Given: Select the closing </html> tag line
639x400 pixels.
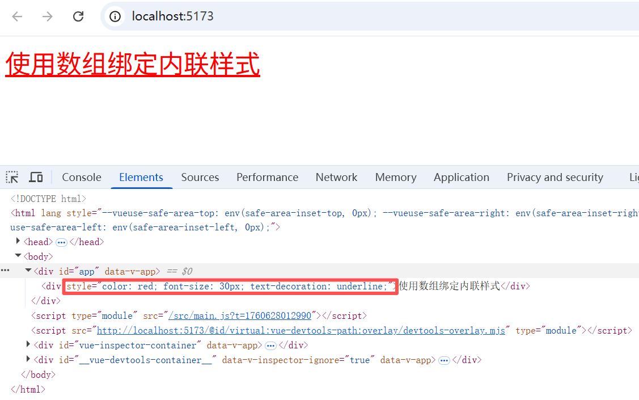Looking at the screenshot, I should [28, 389].
